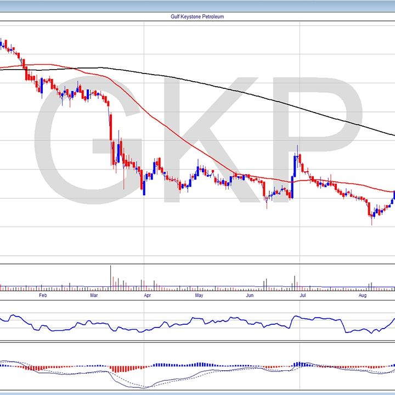The image size is (395, 395).
Task: Select the Aug label on the date axis
Action: [x=363, y=296]
